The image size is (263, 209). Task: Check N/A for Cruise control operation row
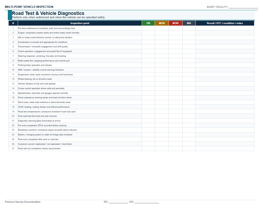click(189, 88)
